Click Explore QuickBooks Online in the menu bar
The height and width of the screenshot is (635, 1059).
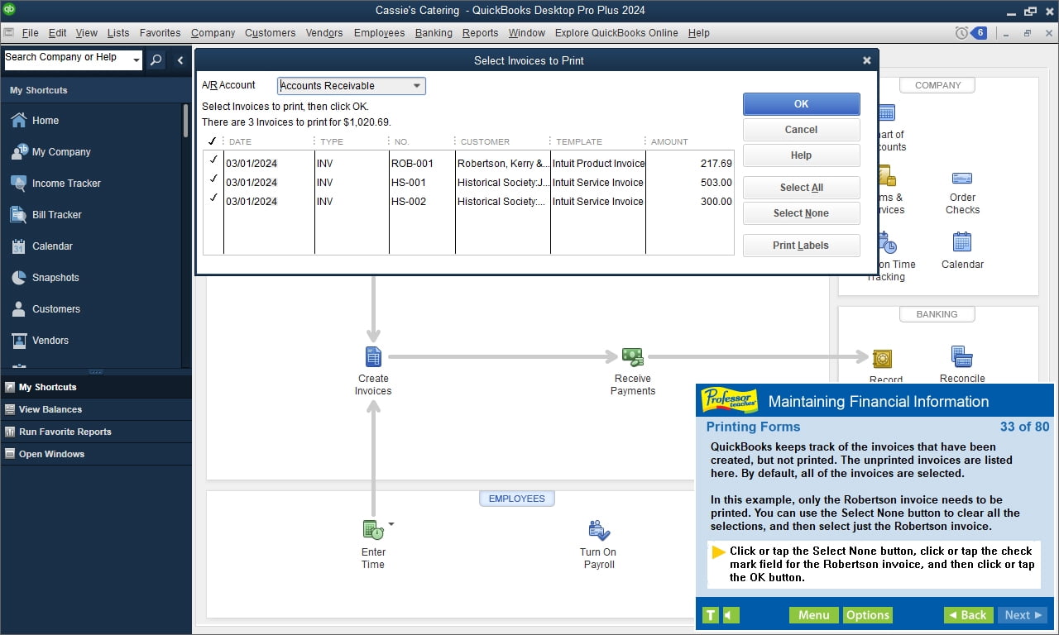616,33
